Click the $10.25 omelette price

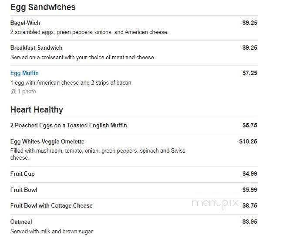(248, 141)
